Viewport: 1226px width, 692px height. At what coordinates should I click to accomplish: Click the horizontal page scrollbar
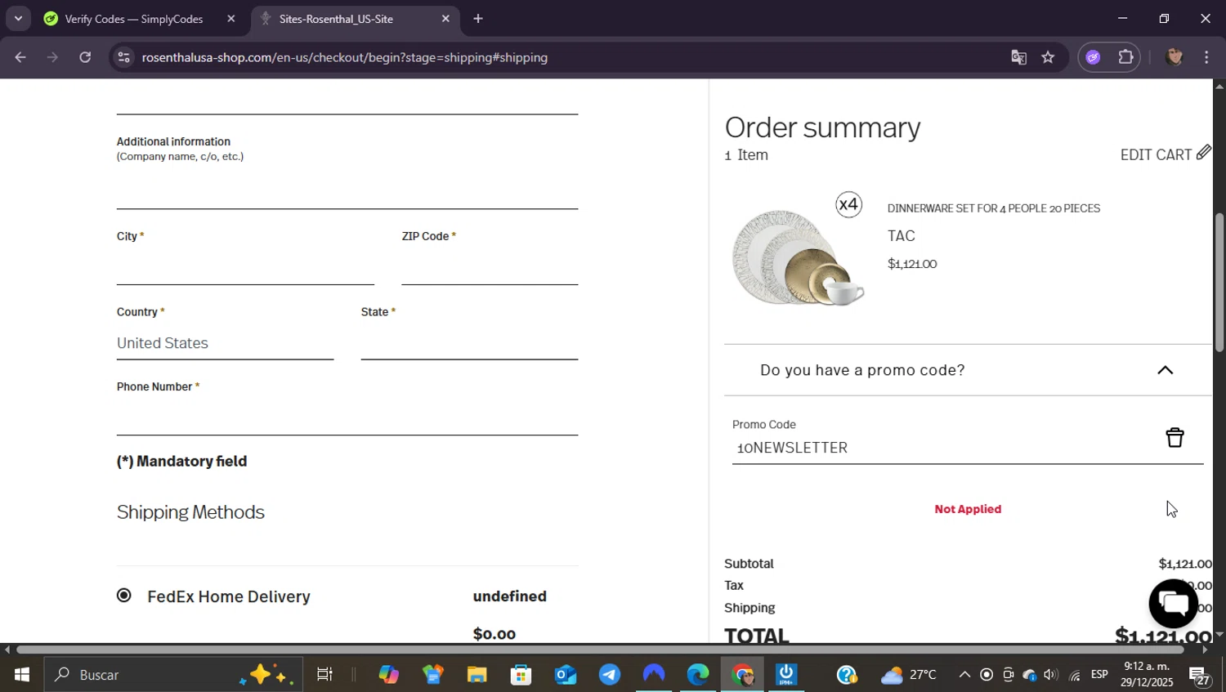tap(601, 650)
